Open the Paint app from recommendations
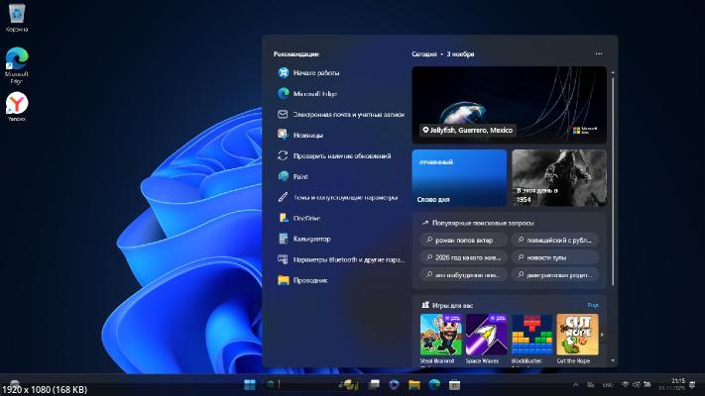 299,176
